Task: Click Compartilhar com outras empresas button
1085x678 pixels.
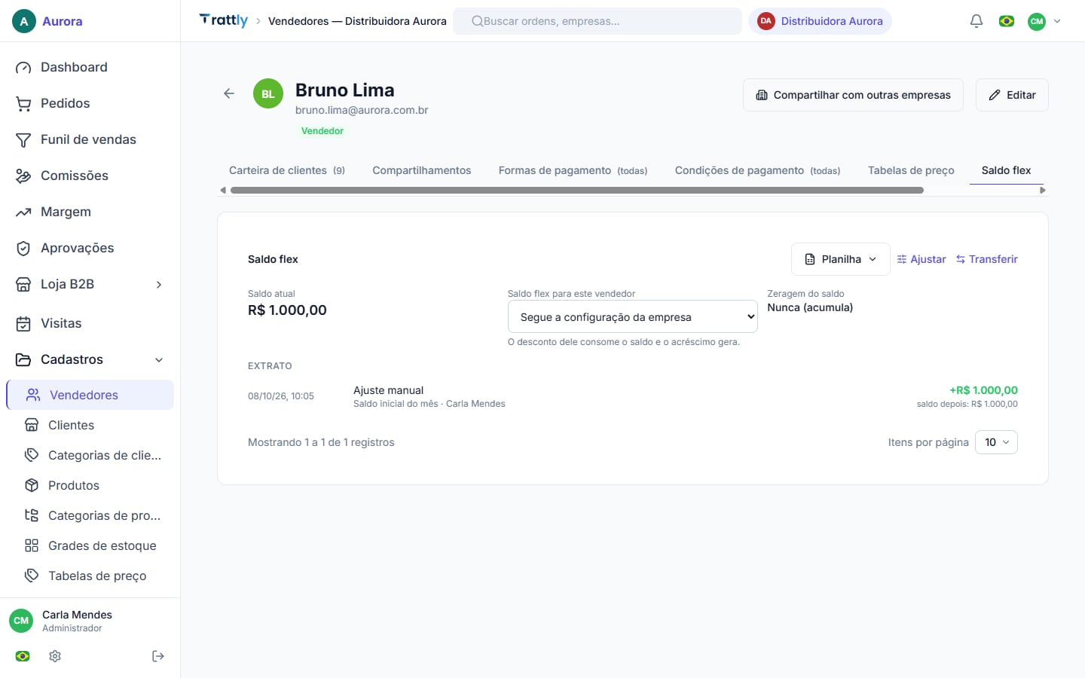Action: (853, 95)
